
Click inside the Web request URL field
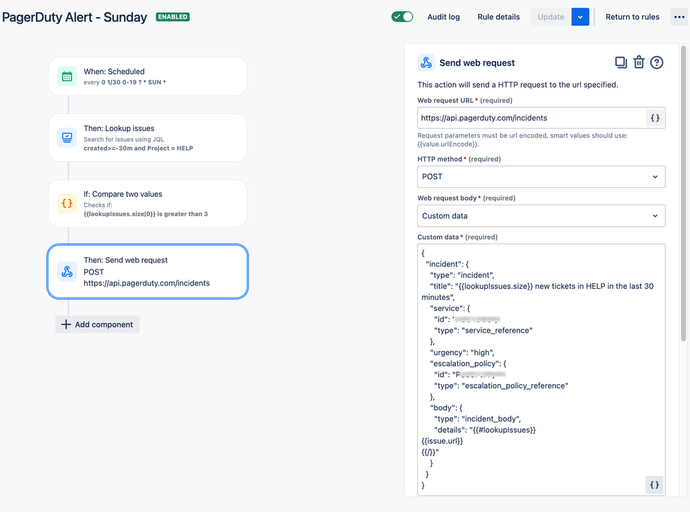pos(532,118)
